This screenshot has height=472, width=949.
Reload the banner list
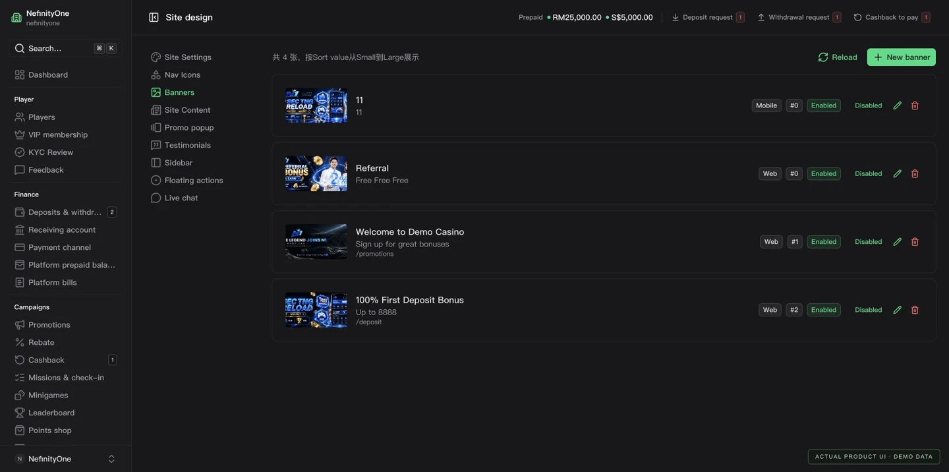[838, 57]
